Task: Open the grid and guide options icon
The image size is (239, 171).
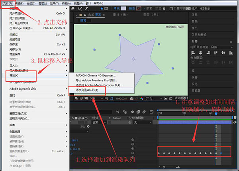Action: point(106,98)
